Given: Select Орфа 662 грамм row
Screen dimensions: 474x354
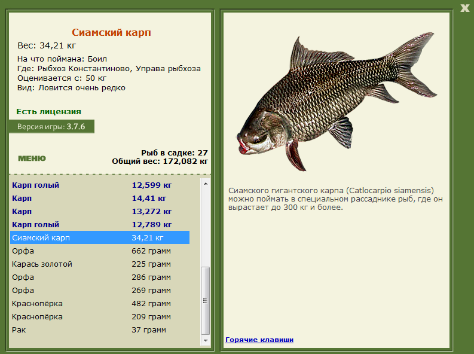Looking at the screenshot, I should [x=100, y=251].
